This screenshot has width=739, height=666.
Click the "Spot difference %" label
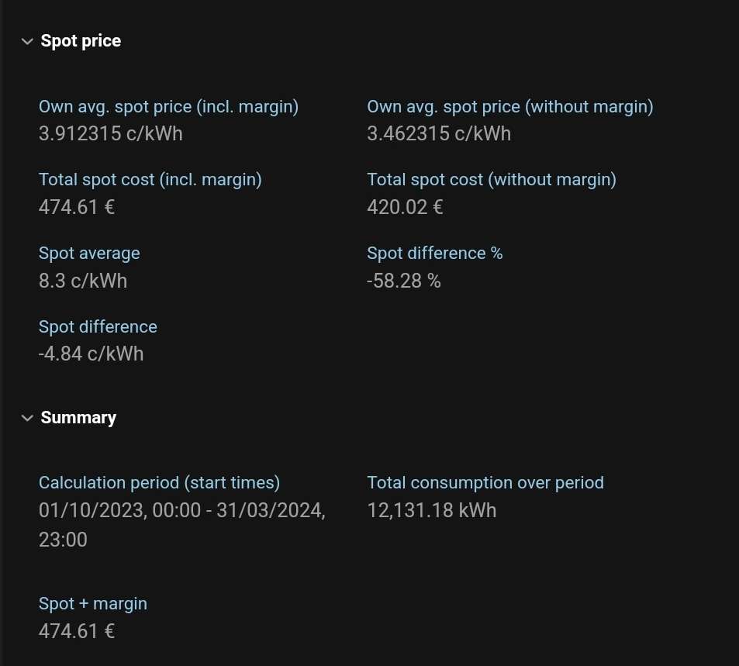point(434,254)
